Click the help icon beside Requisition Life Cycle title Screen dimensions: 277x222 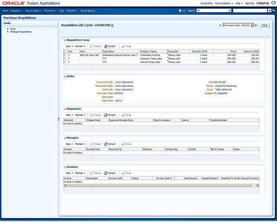point(112,26)
